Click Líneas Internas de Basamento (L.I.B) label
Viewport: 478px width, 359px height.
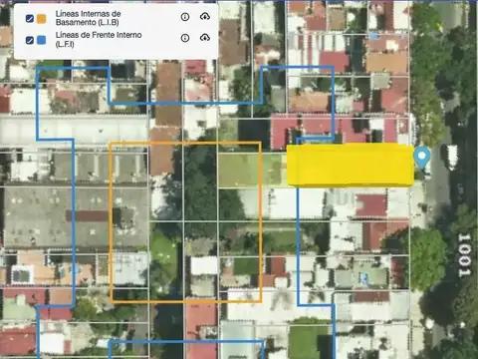[88, 18]
